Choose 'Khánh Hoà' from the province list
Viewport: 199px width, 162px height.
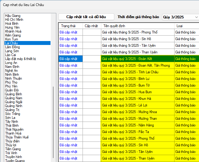pyautogui.click(x=13, y=31)
